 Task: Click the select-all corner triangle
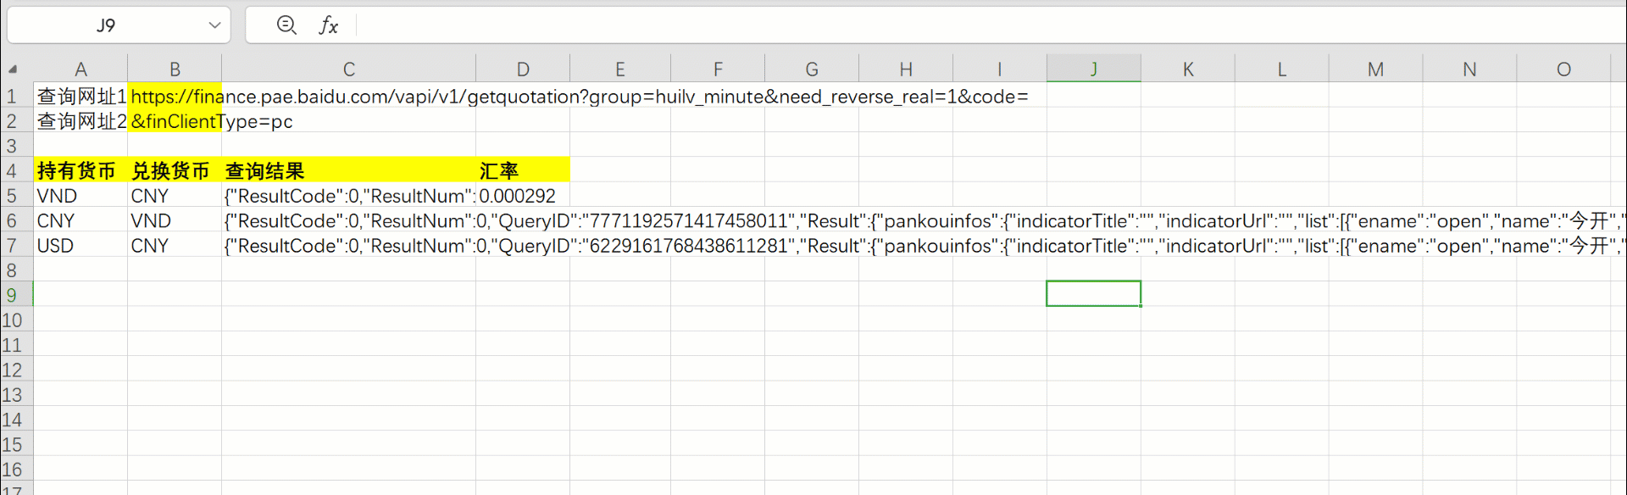13,70
